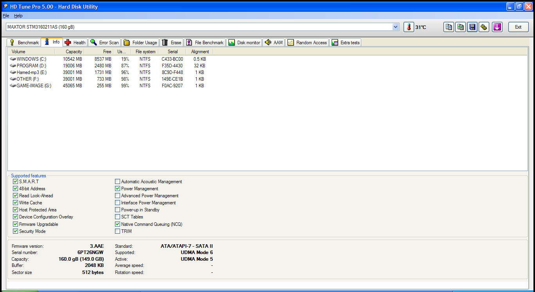Copy info text to clipboard icon

point(449,27)
